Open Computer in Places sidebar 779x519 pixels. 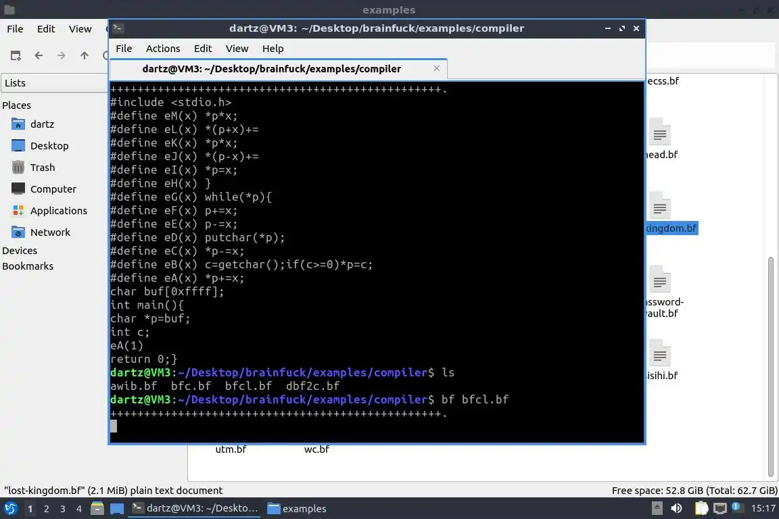coord(53,189)
